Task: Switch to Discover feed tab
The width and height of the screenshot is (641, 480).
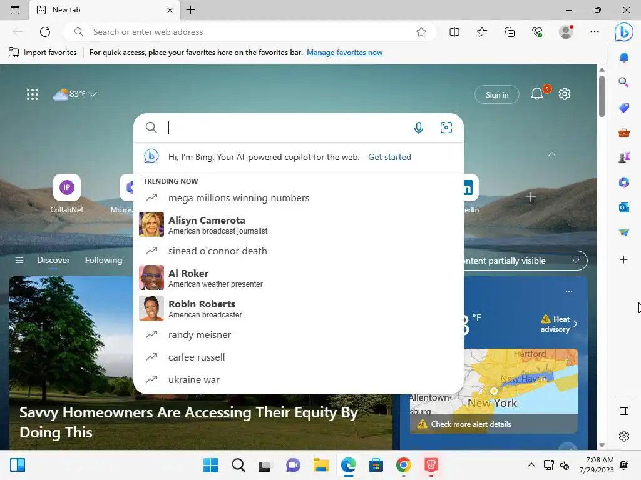Action: (x=53, y=261)
